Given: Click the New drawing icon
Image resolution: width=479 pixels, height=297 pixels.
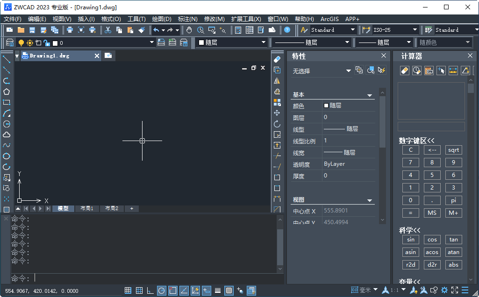Looking at the screenshot, I should point(9,30).
